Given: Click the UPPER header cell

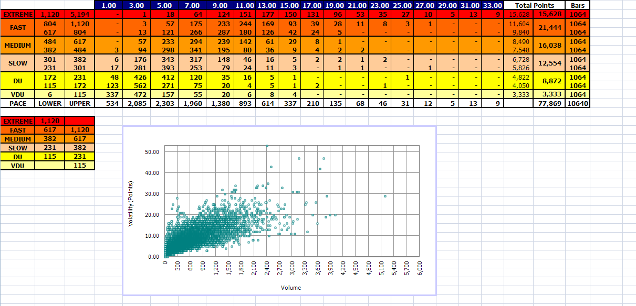Looking at the screenshot, I should point(79,103).
